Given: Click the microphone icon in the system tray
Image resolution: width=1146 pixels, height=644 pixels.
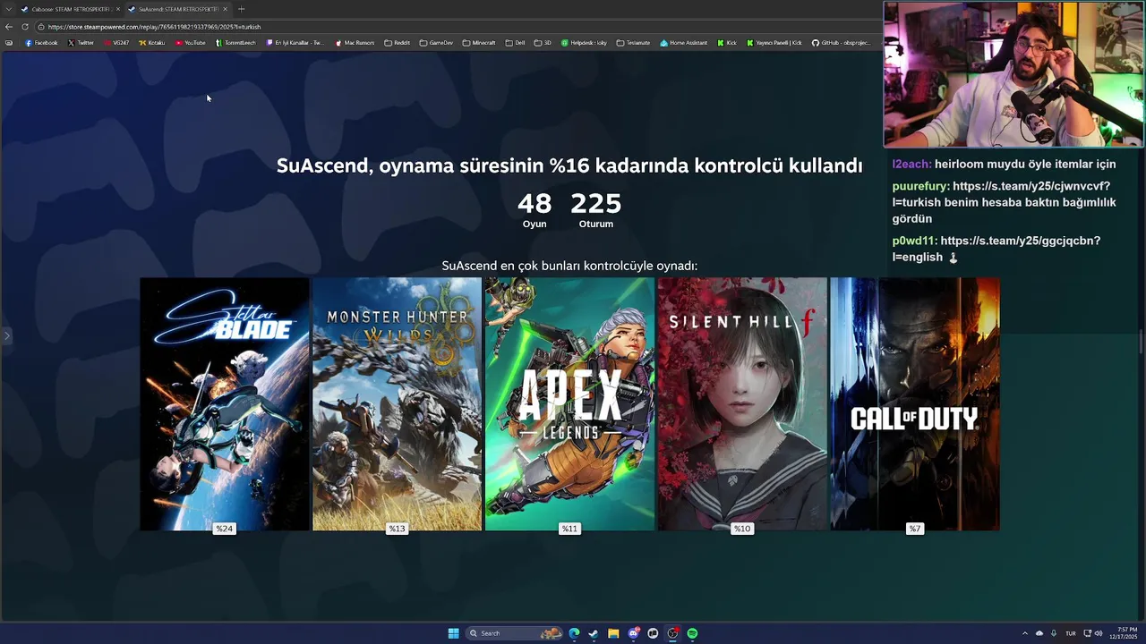Looking at the screenshot, I should [1054, 633].
